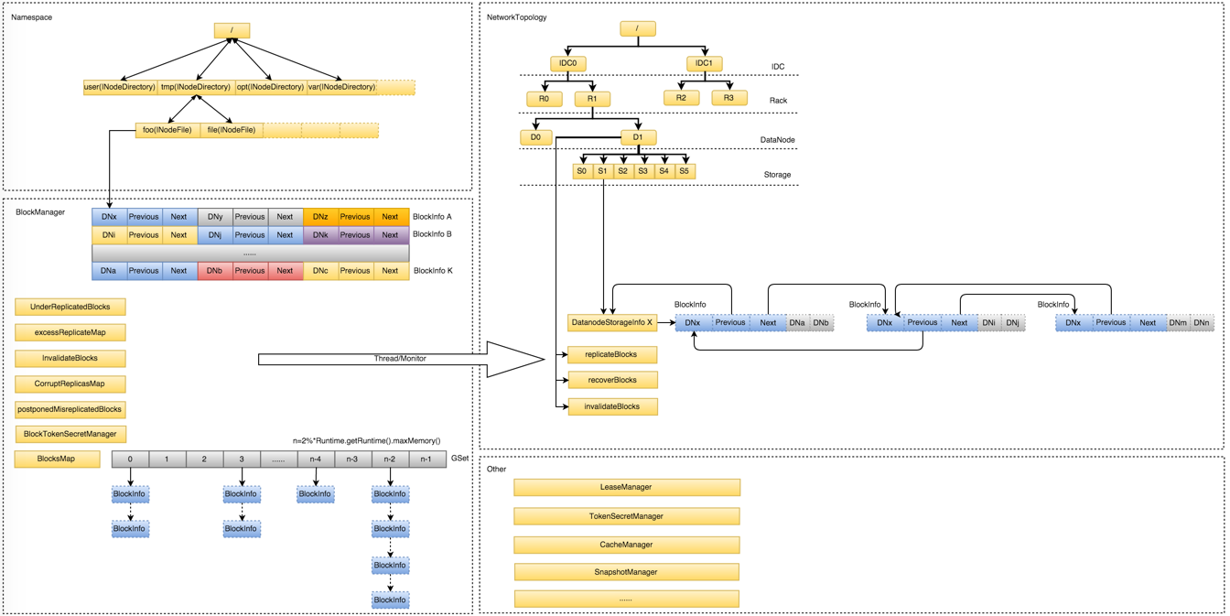
Task: Select the LeaseManager box
Action: (627, 488)
